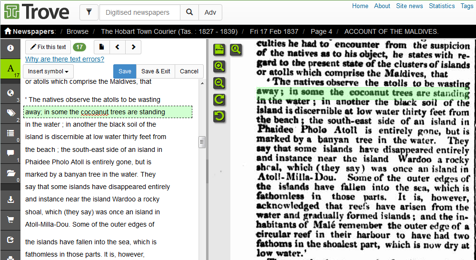
Task: Open Browse in the breadcrumb bar
Action: tap(78, 31)
